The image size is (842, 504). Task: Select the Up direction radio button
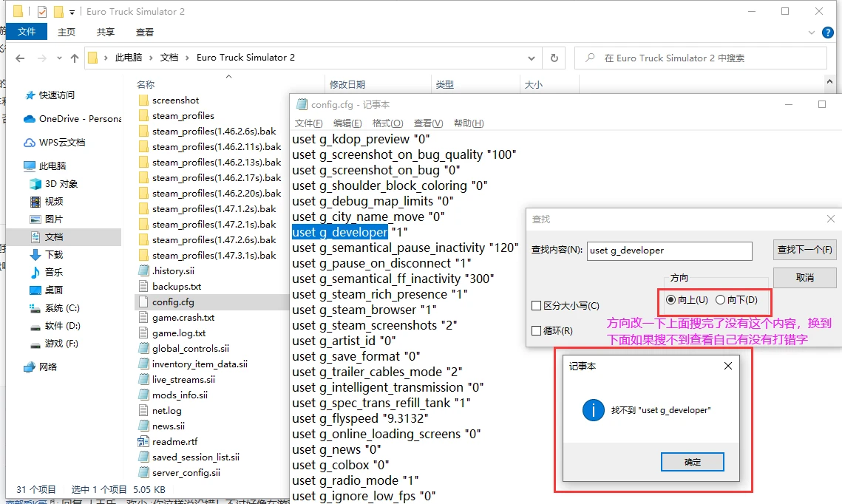pos(670,299)
